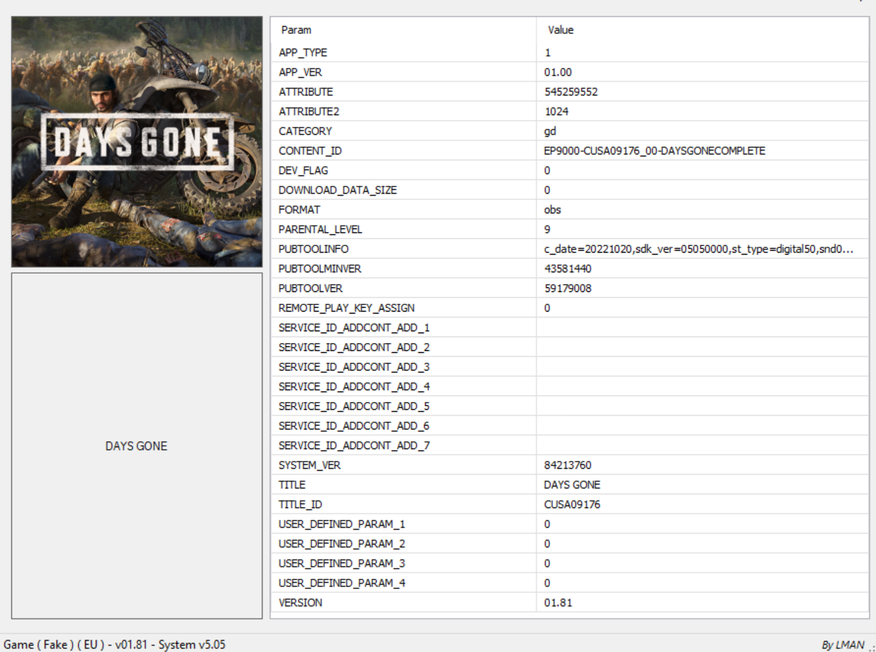This screenshot has width=876, height=652.
Task: Select the PARENTAL_LEVEL parameter row
Action: click(320, 229)
